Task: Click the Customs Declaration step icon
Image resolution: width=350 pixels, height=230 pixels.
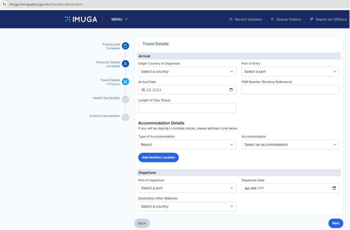Action: coord(125,117)
